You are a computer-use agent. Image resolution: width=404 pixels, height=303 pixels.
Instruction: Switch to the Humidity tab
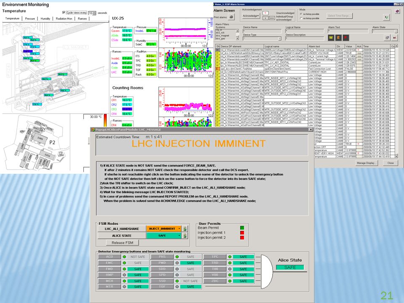(45, 19)
